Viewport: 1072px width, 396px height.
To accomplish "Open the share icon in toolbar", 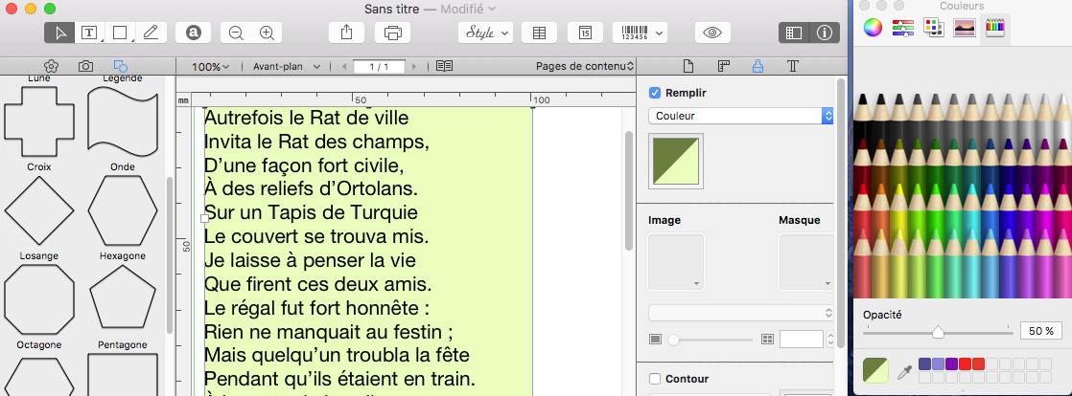I will point(346,33).
